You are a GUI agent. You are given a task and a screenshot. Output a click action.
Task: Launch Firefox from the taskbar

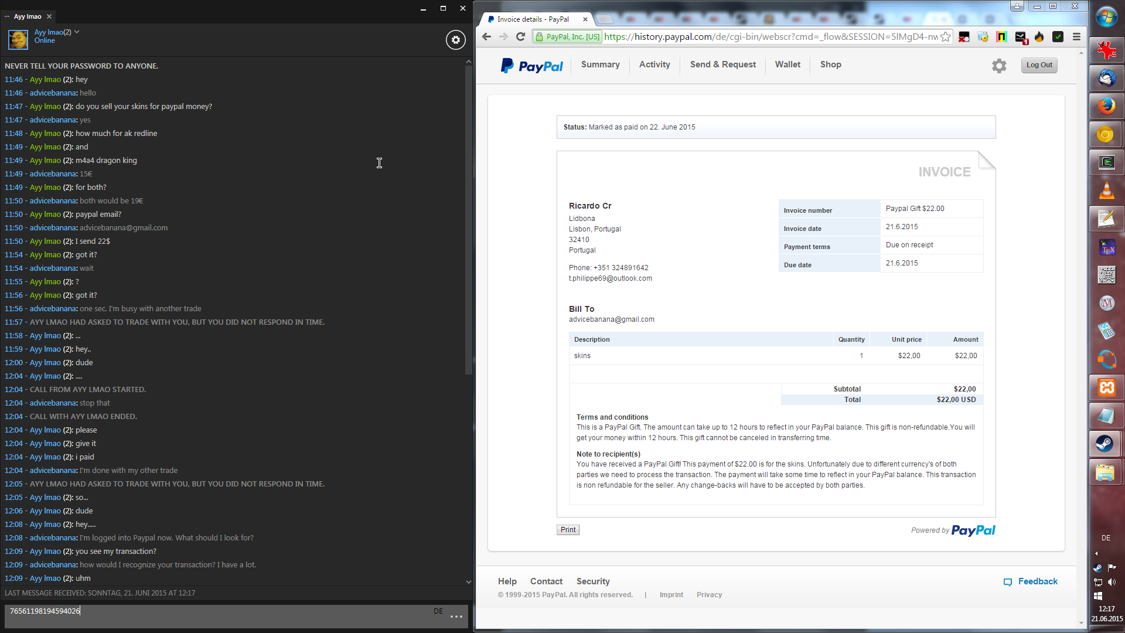click(1106, 106)
